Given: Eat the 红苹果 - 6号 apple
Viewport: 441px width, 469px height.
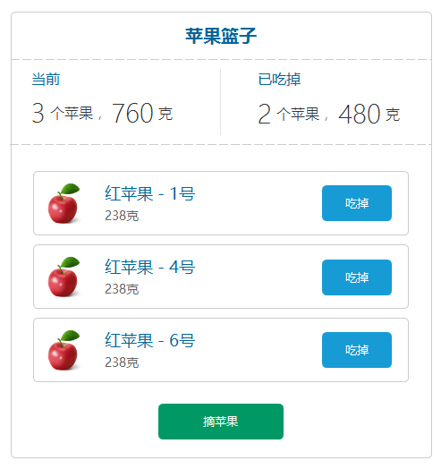Looking at the screenshot, I should [x=356, y=350].
